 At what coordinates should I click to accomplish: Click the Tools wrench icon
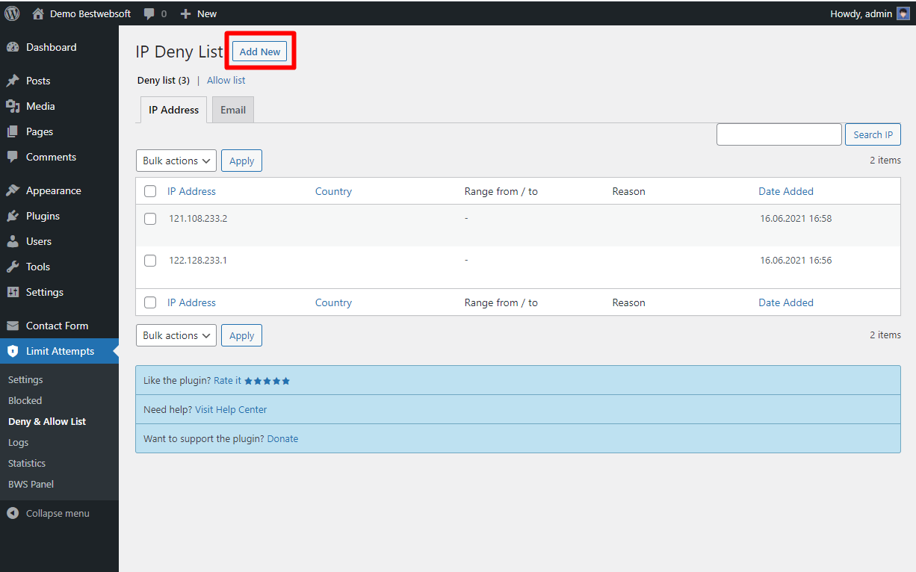click(13, 267)
